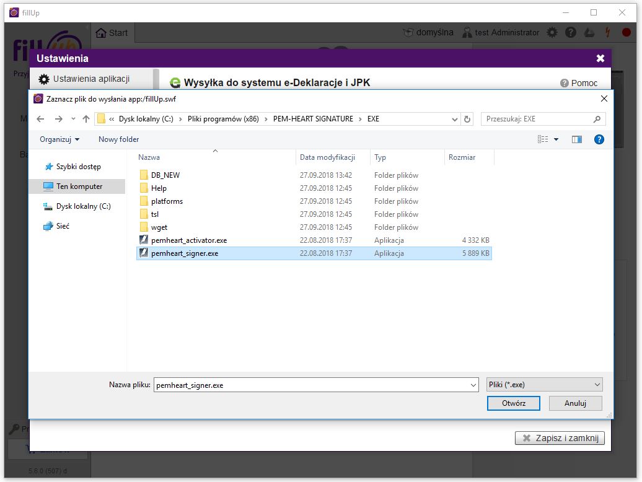Select pemheart_activator.exe file
Image resolution: width=642 pixels, height=482 pixels.
coord(314,240)
